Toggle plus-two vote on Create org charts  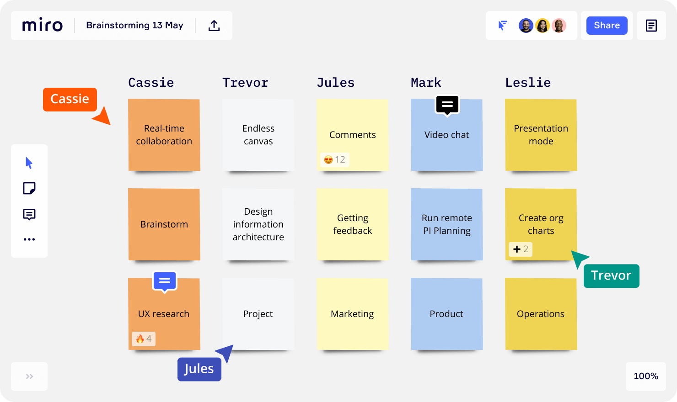tap(521, 249)
